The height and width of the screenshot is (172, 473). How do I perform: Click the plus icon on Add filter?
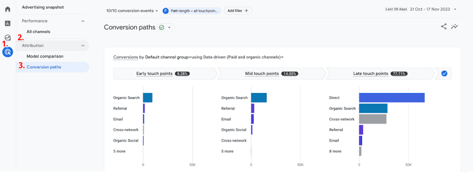click(x=247, y=11)
